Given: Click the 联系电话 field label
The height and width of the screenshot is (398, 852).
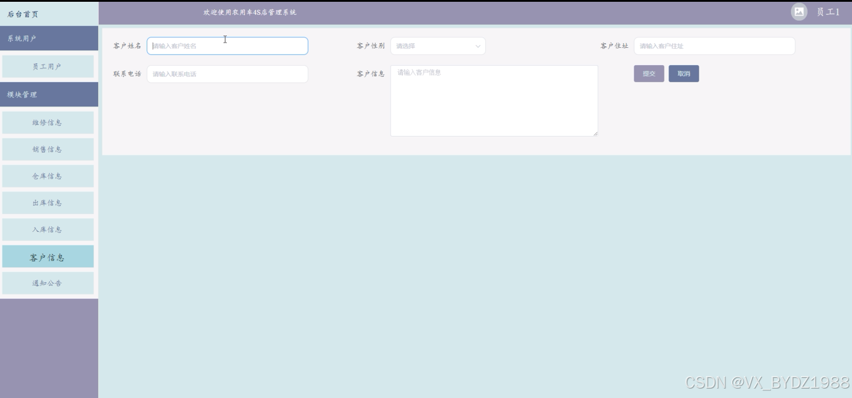Looking at the screenshot, I should (x=127, y=74).
